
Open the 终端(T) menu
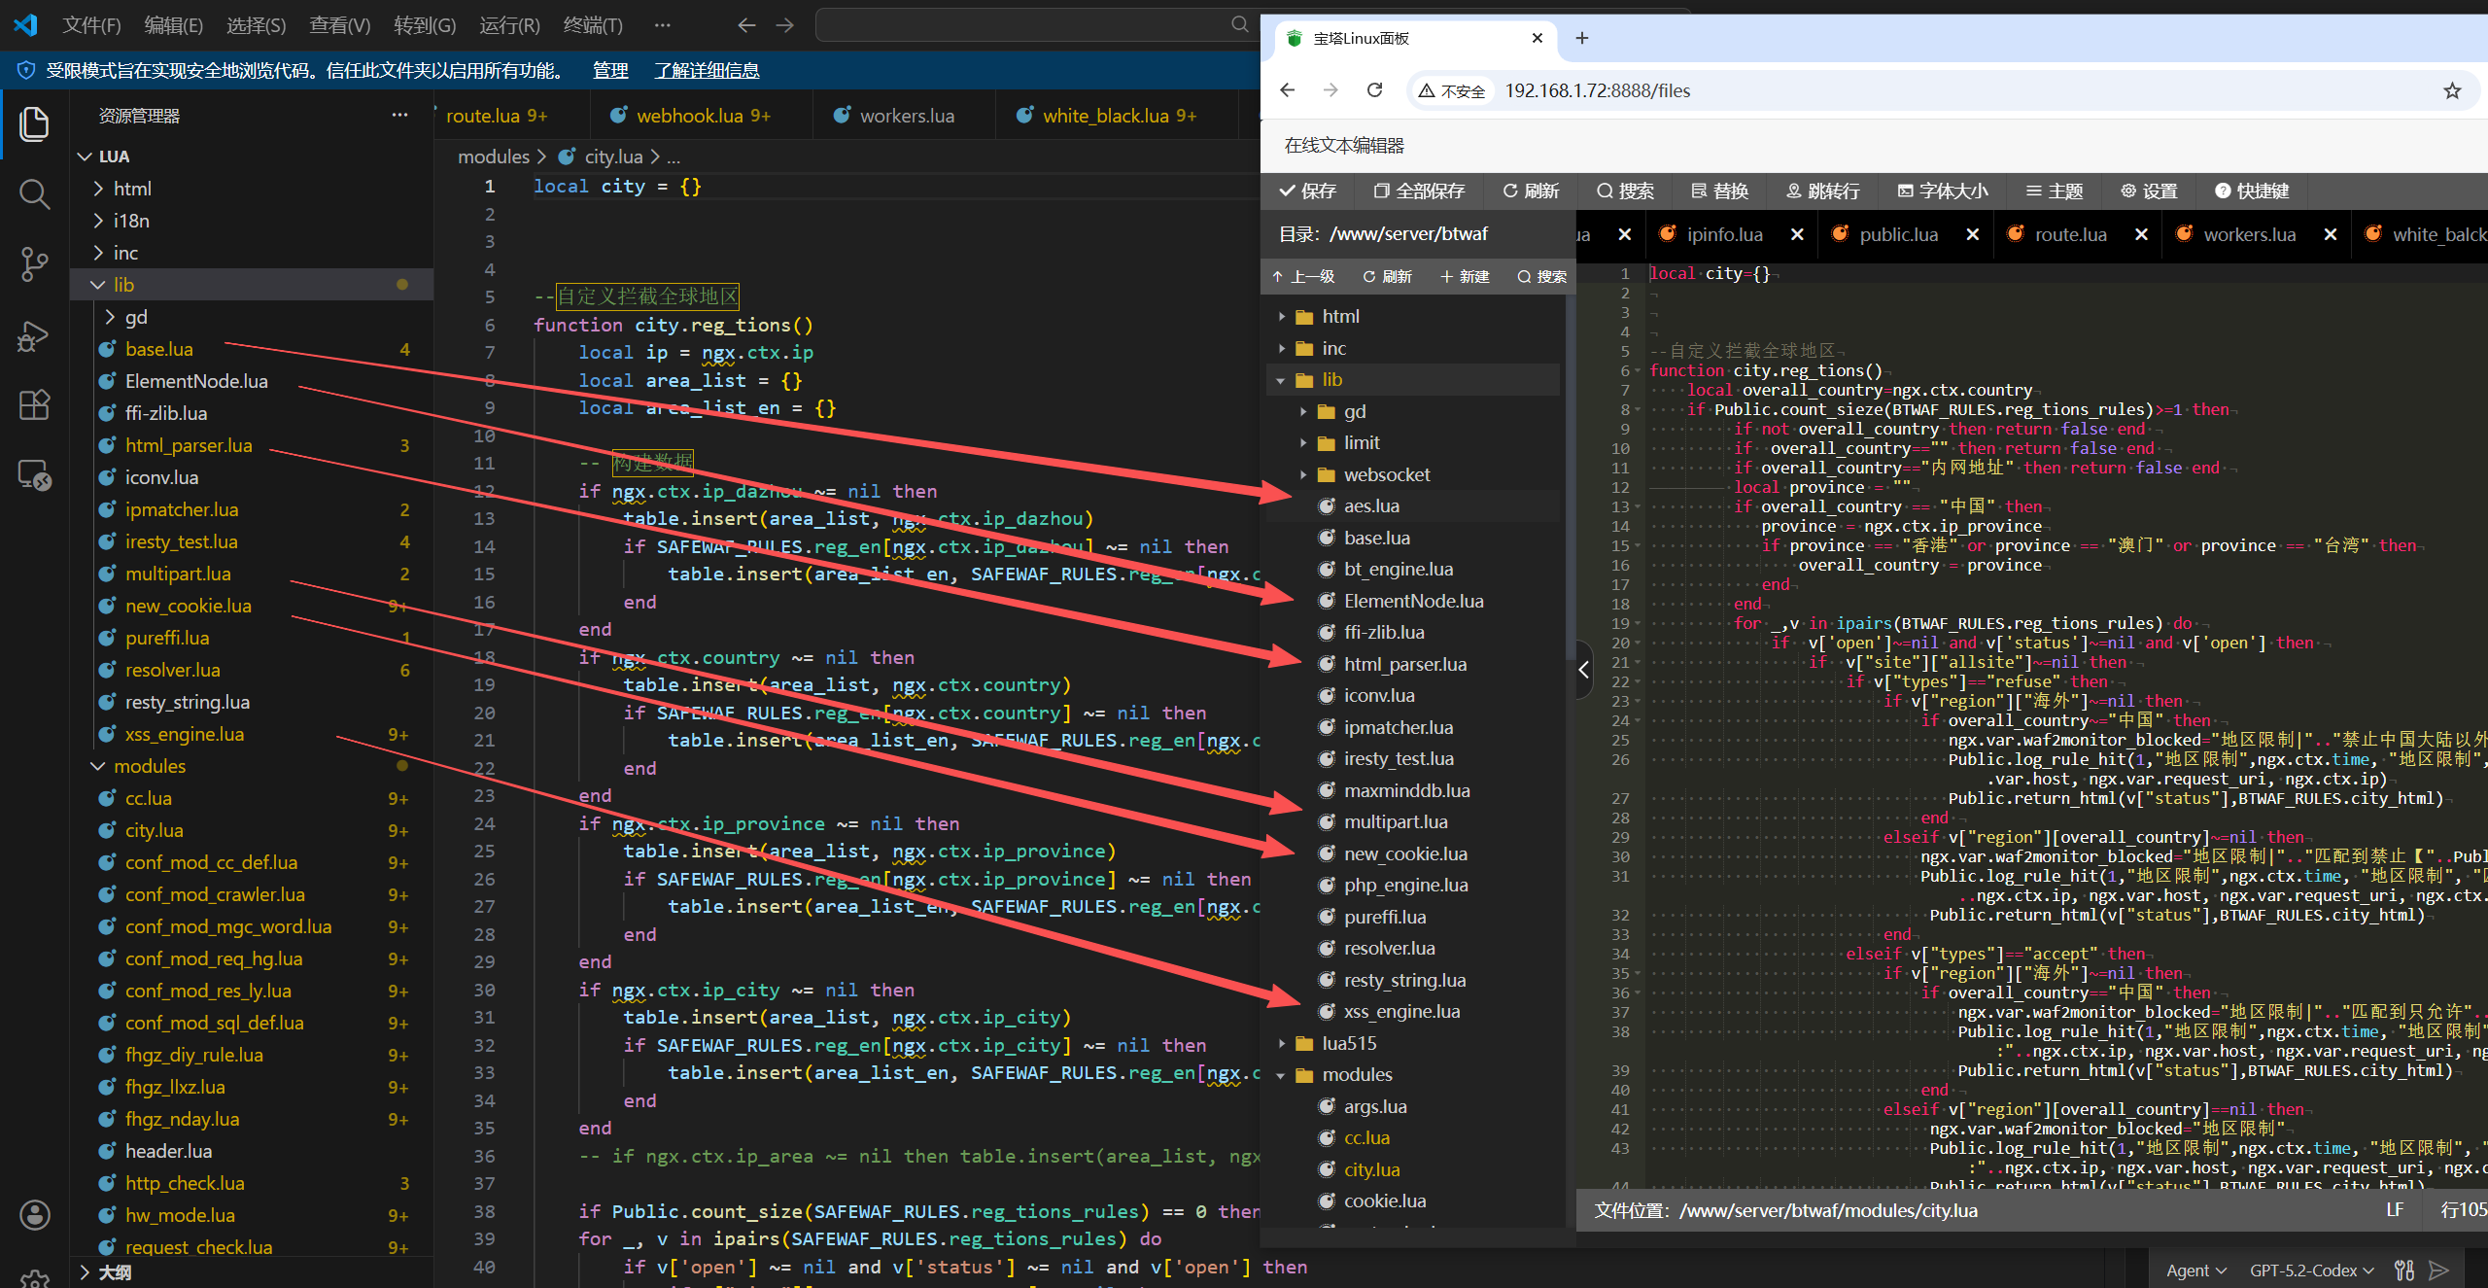(592, 25)
